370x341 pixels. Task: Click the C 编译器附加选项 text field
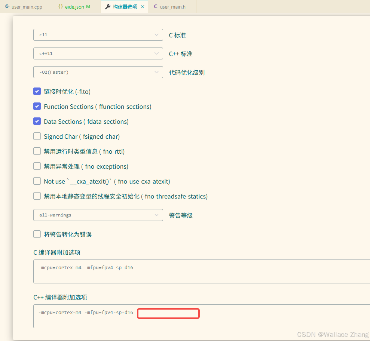click(202, 271)
